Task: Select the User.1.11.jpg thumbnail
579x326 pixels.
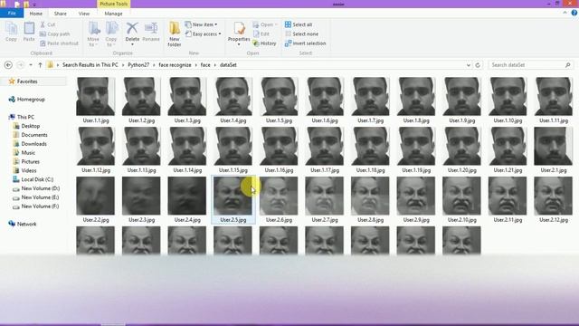Action: (554, 97)
